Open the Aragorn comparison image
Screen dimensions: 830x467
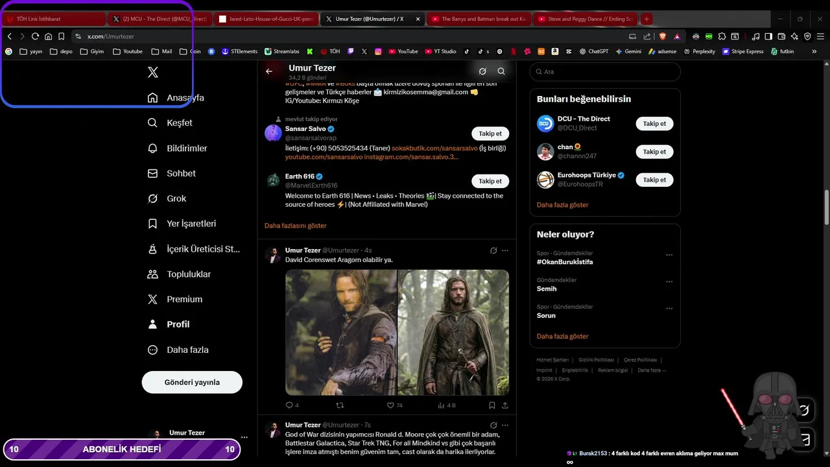[397, 332]
